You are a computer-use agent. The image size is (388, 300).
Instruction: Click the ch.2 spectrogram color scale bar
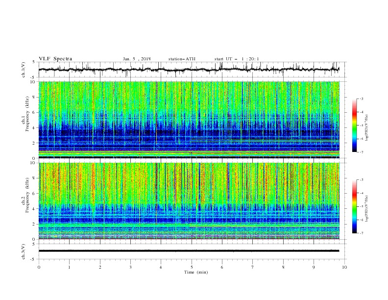(x=355, y=206)
